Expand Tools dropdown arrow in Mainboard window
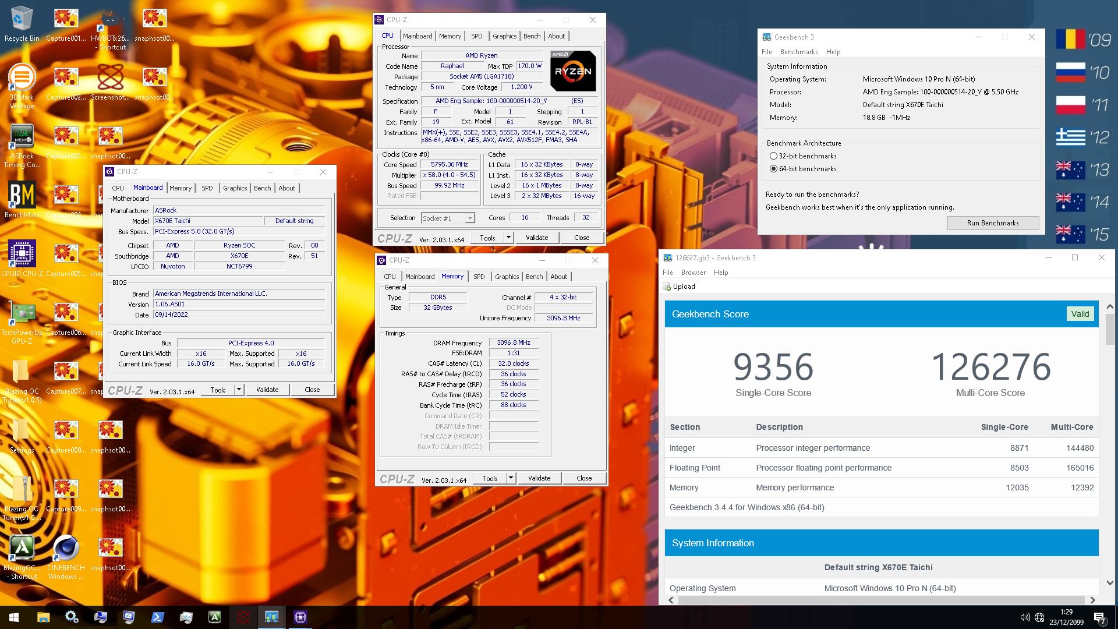The image size is (1118, 629). [238, 390]
